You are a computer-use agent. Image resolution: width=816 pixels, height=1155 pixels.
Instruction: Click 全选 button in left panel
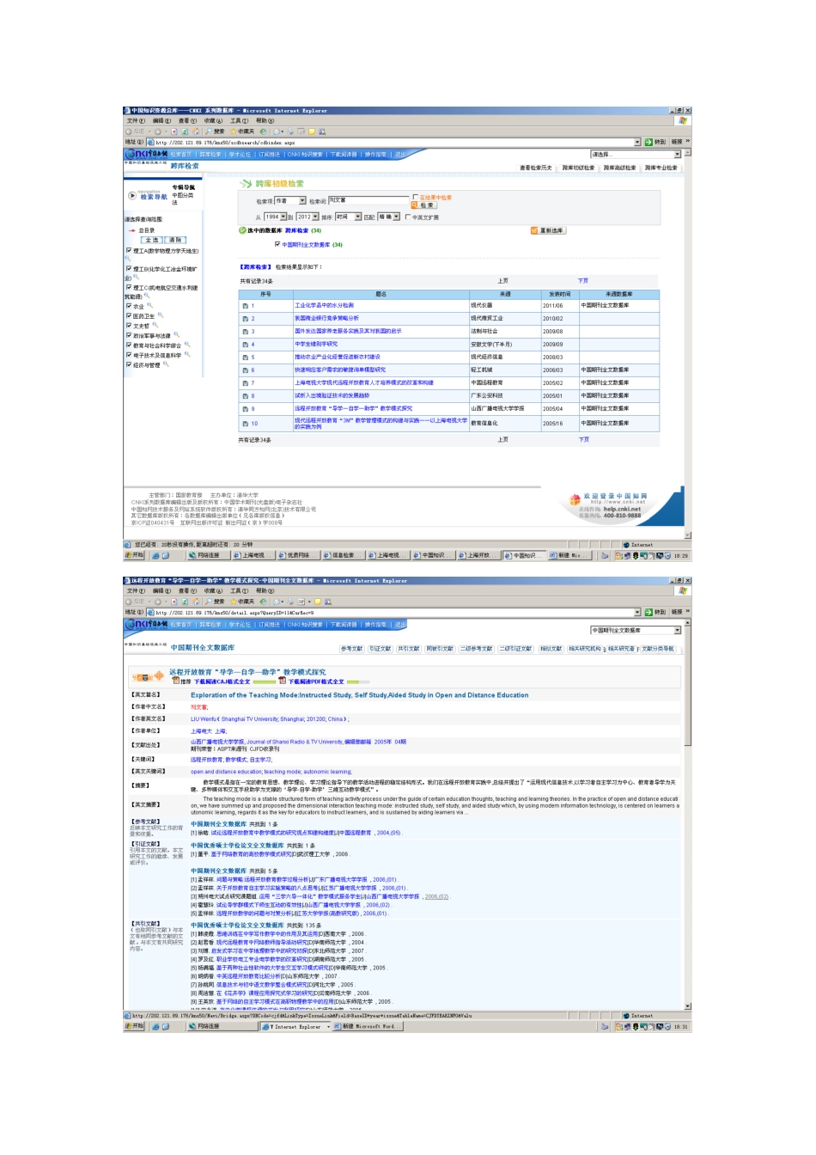tap(151, 240)
